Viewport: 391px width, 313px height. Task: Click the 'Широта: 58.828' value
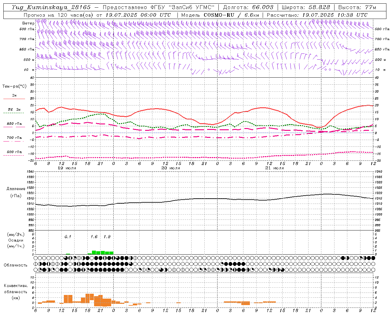(x=306, y=7)
